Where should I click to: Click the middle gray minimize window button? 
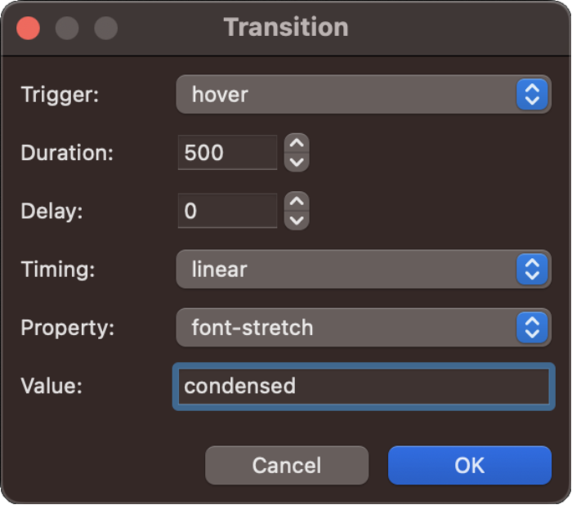pyautogui.click(x=67, y=29)
